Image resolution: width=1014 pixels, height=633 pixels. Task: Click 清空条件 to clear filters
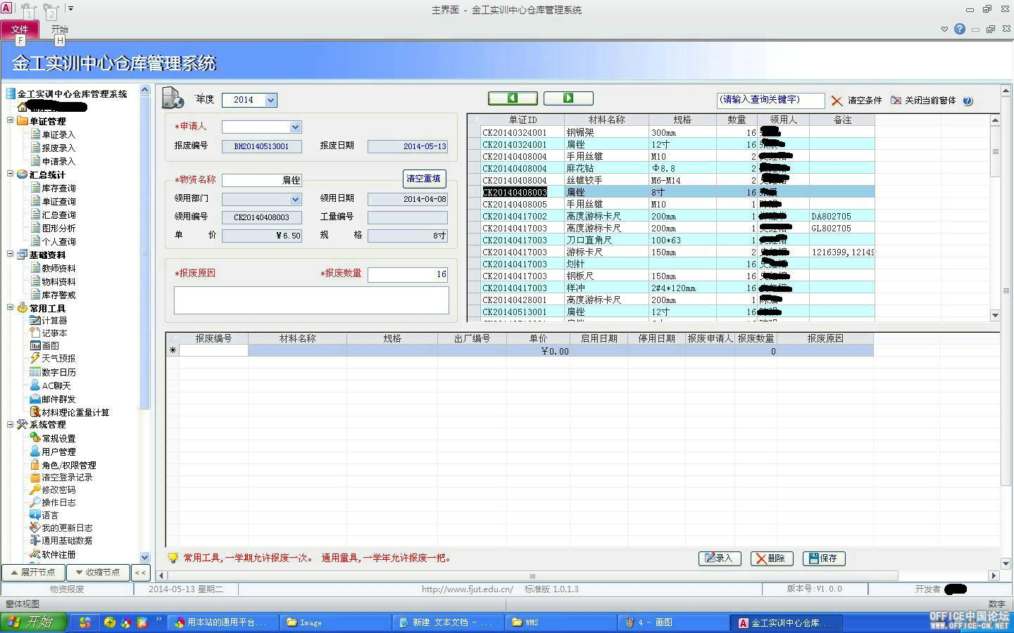(856, 101)
